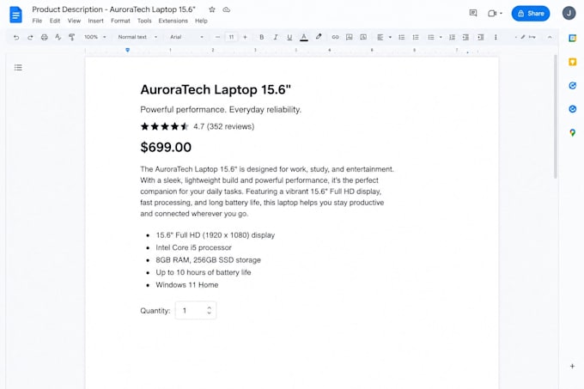584x389 pixels.
Task: Open the File menu
Action: [37, 21]
